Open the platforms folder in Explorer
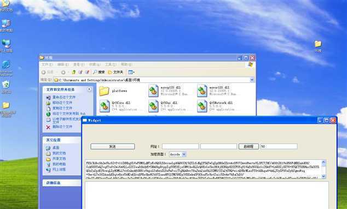This screenshot has height=209, width=347. tap(104, 91)
